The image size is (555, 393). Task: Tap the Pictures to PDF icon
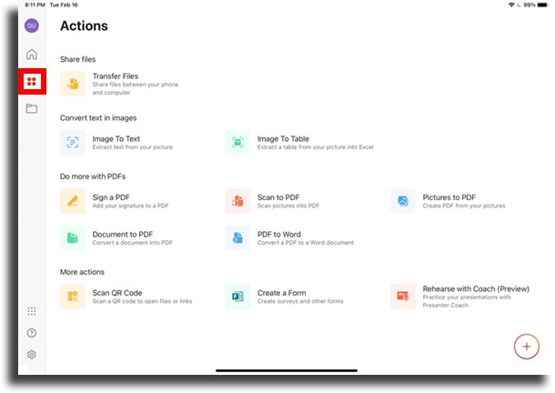403,201
